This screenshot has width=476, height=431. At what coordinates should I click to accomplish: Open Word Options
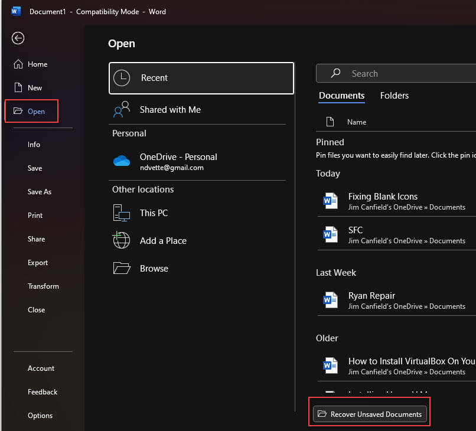[40, 416]
